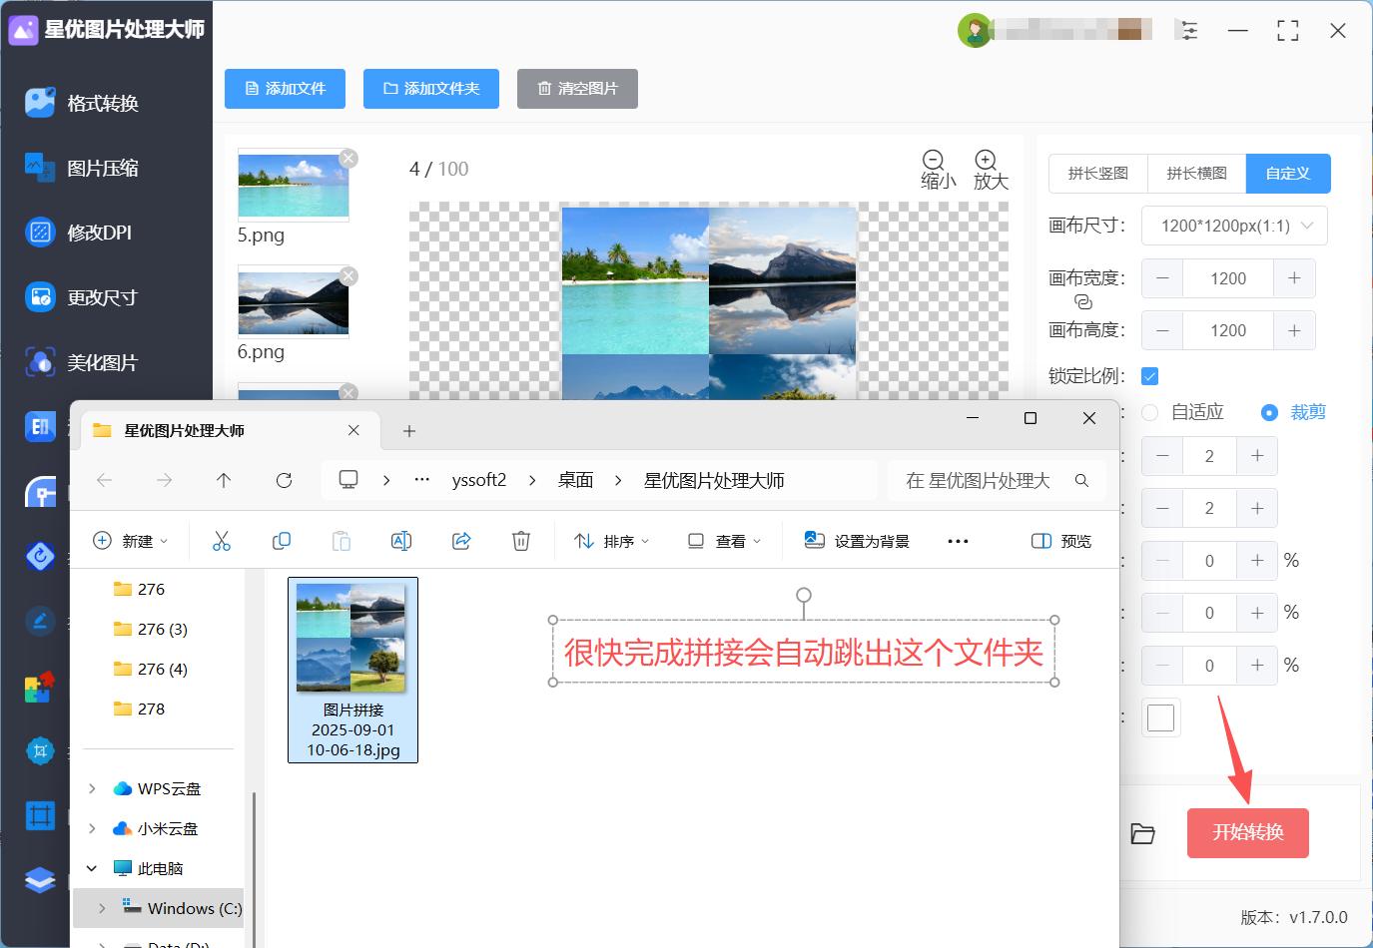Click the 添加文件 button

click(x=285, y=89)
